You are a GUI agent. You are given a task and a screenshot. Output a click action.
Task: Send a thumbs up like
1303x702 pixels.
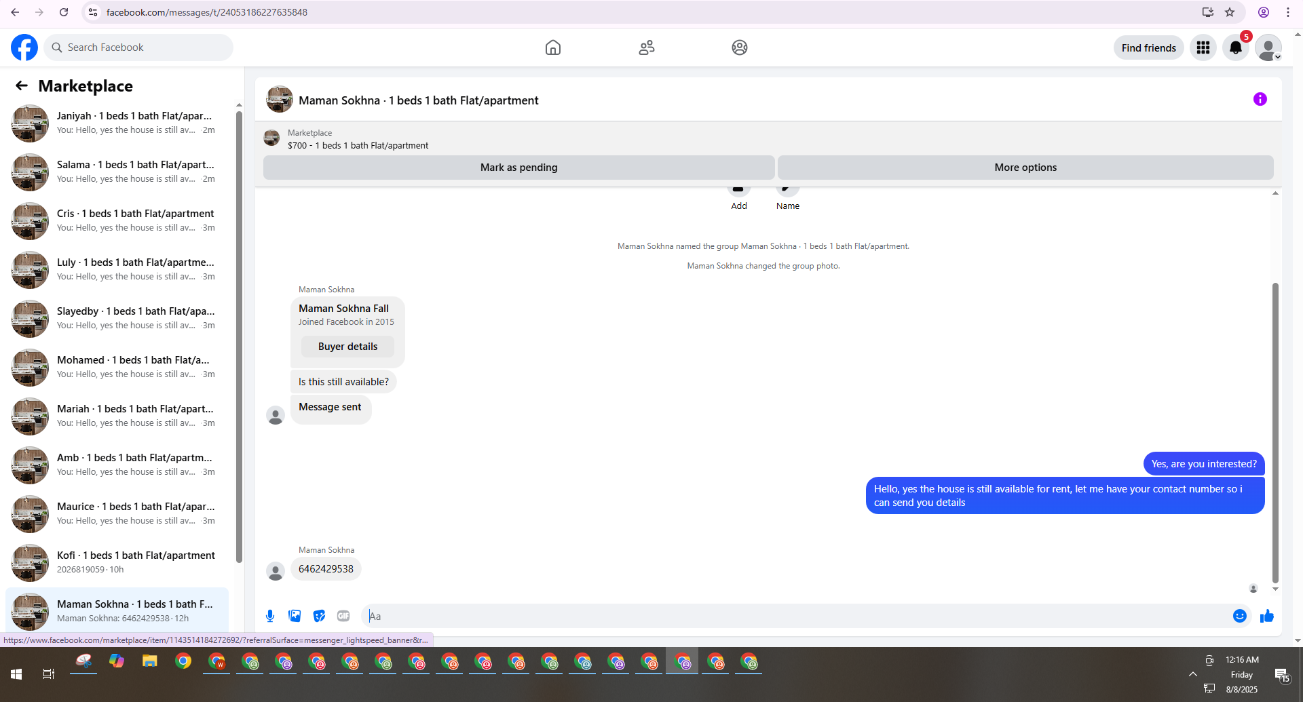[x=1266, y=616]
